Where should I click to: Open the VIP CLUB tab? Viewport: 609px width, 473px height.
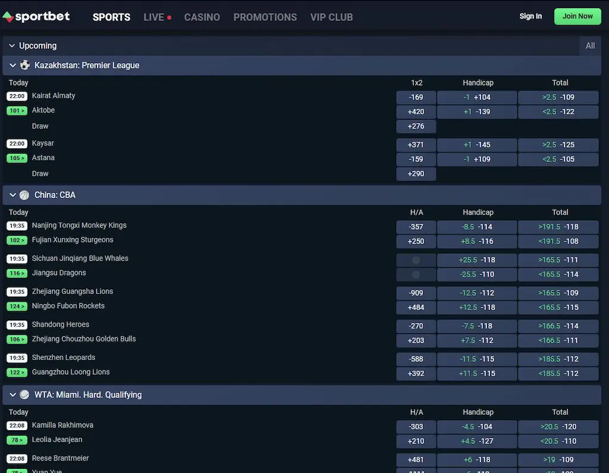(331, 17)
